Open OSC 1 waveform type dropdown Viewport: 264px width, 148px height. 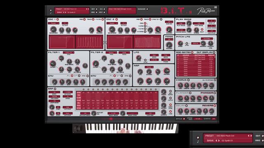54,23
